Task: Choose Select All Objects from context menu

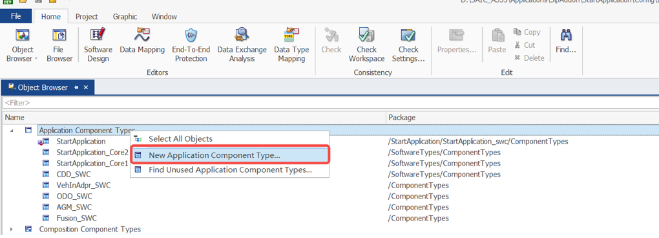Action: [229, 138]
